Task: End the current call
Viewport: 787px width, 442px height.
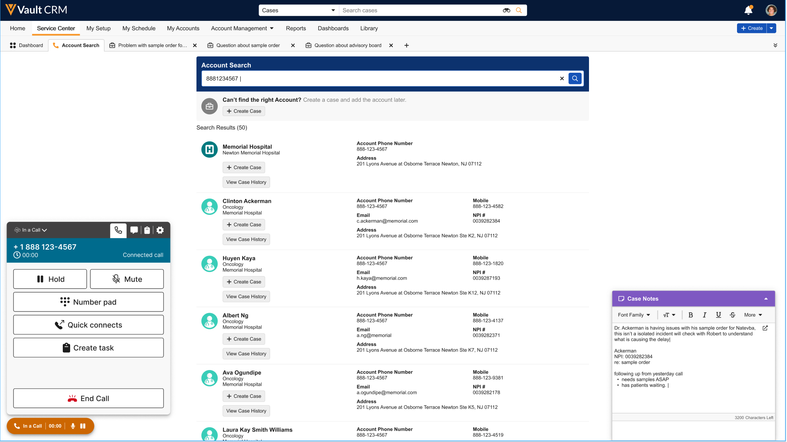Action: click(88, 399)
